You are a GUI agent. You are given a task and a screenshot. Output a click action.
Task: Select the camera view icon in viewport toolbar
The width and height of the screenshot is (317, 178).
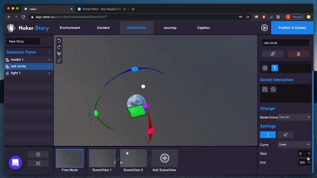(59, 54)
